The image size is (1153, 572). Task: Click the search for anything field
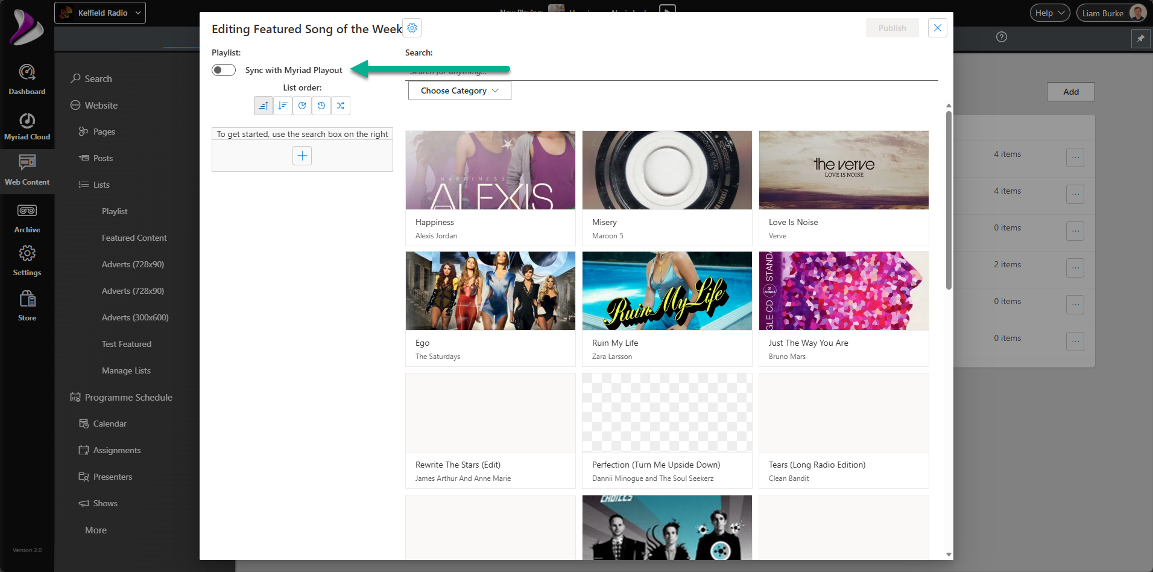click(x=672, y=71)
